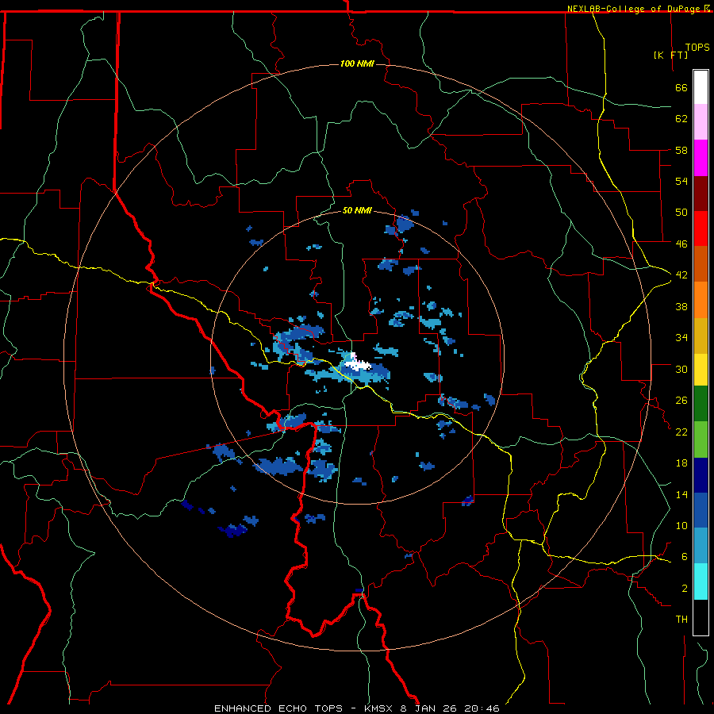
Task: Select the bright red legend color band
Action: (x=701, y=228)
